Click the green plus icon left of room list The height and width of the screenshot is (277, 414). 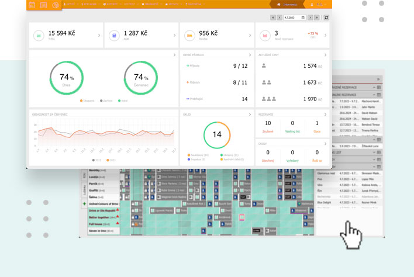(x=85, y=203)
